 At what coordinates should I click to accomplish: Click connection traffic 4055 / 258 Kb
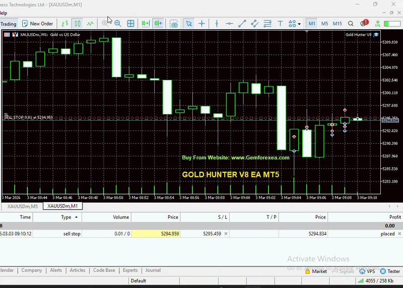pos(376,281)
